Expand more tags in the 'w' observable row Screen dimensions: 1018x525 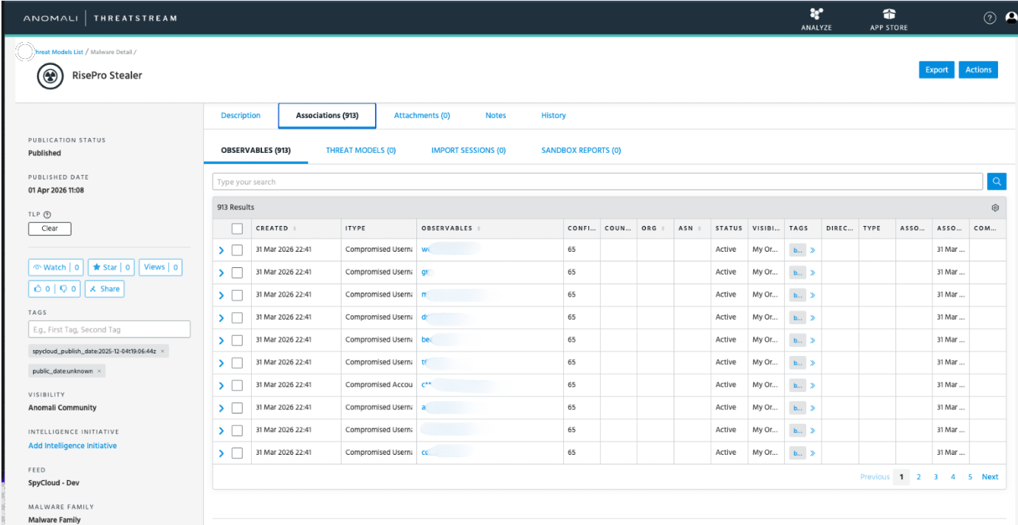pyautogui.click(x=812, y=250)
